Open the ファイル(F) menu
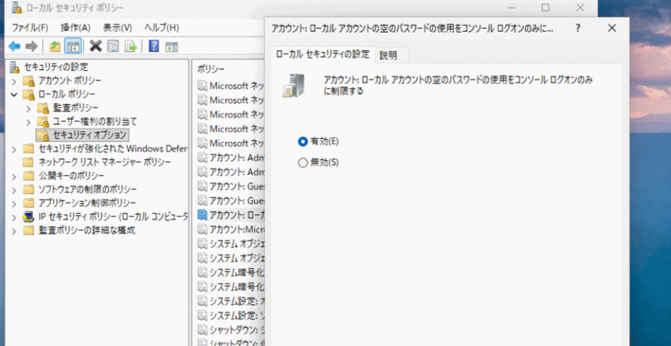Viewport: 671px width, 346px height. coord(30,28)
